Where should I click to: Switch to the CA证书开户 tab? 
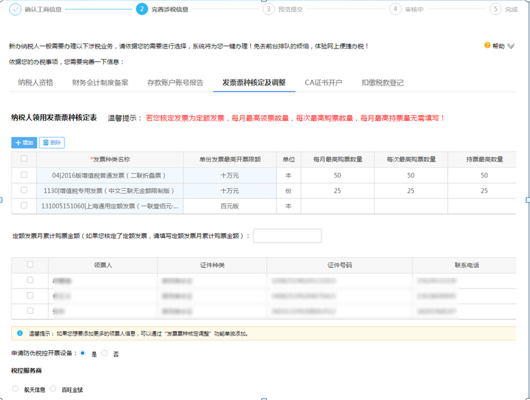[323, 83]
